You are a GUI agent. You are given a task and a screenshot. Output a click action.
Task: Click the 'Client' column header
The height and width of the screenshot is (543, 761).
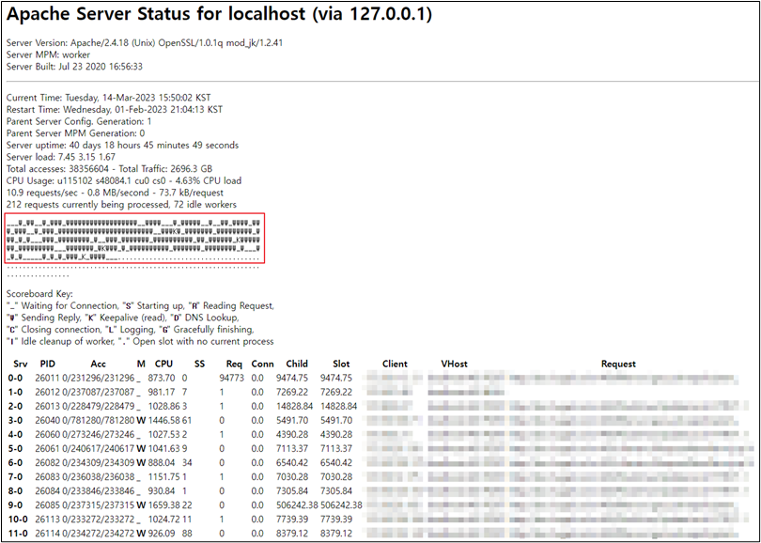pyautogui.click(x=395, y=364)
